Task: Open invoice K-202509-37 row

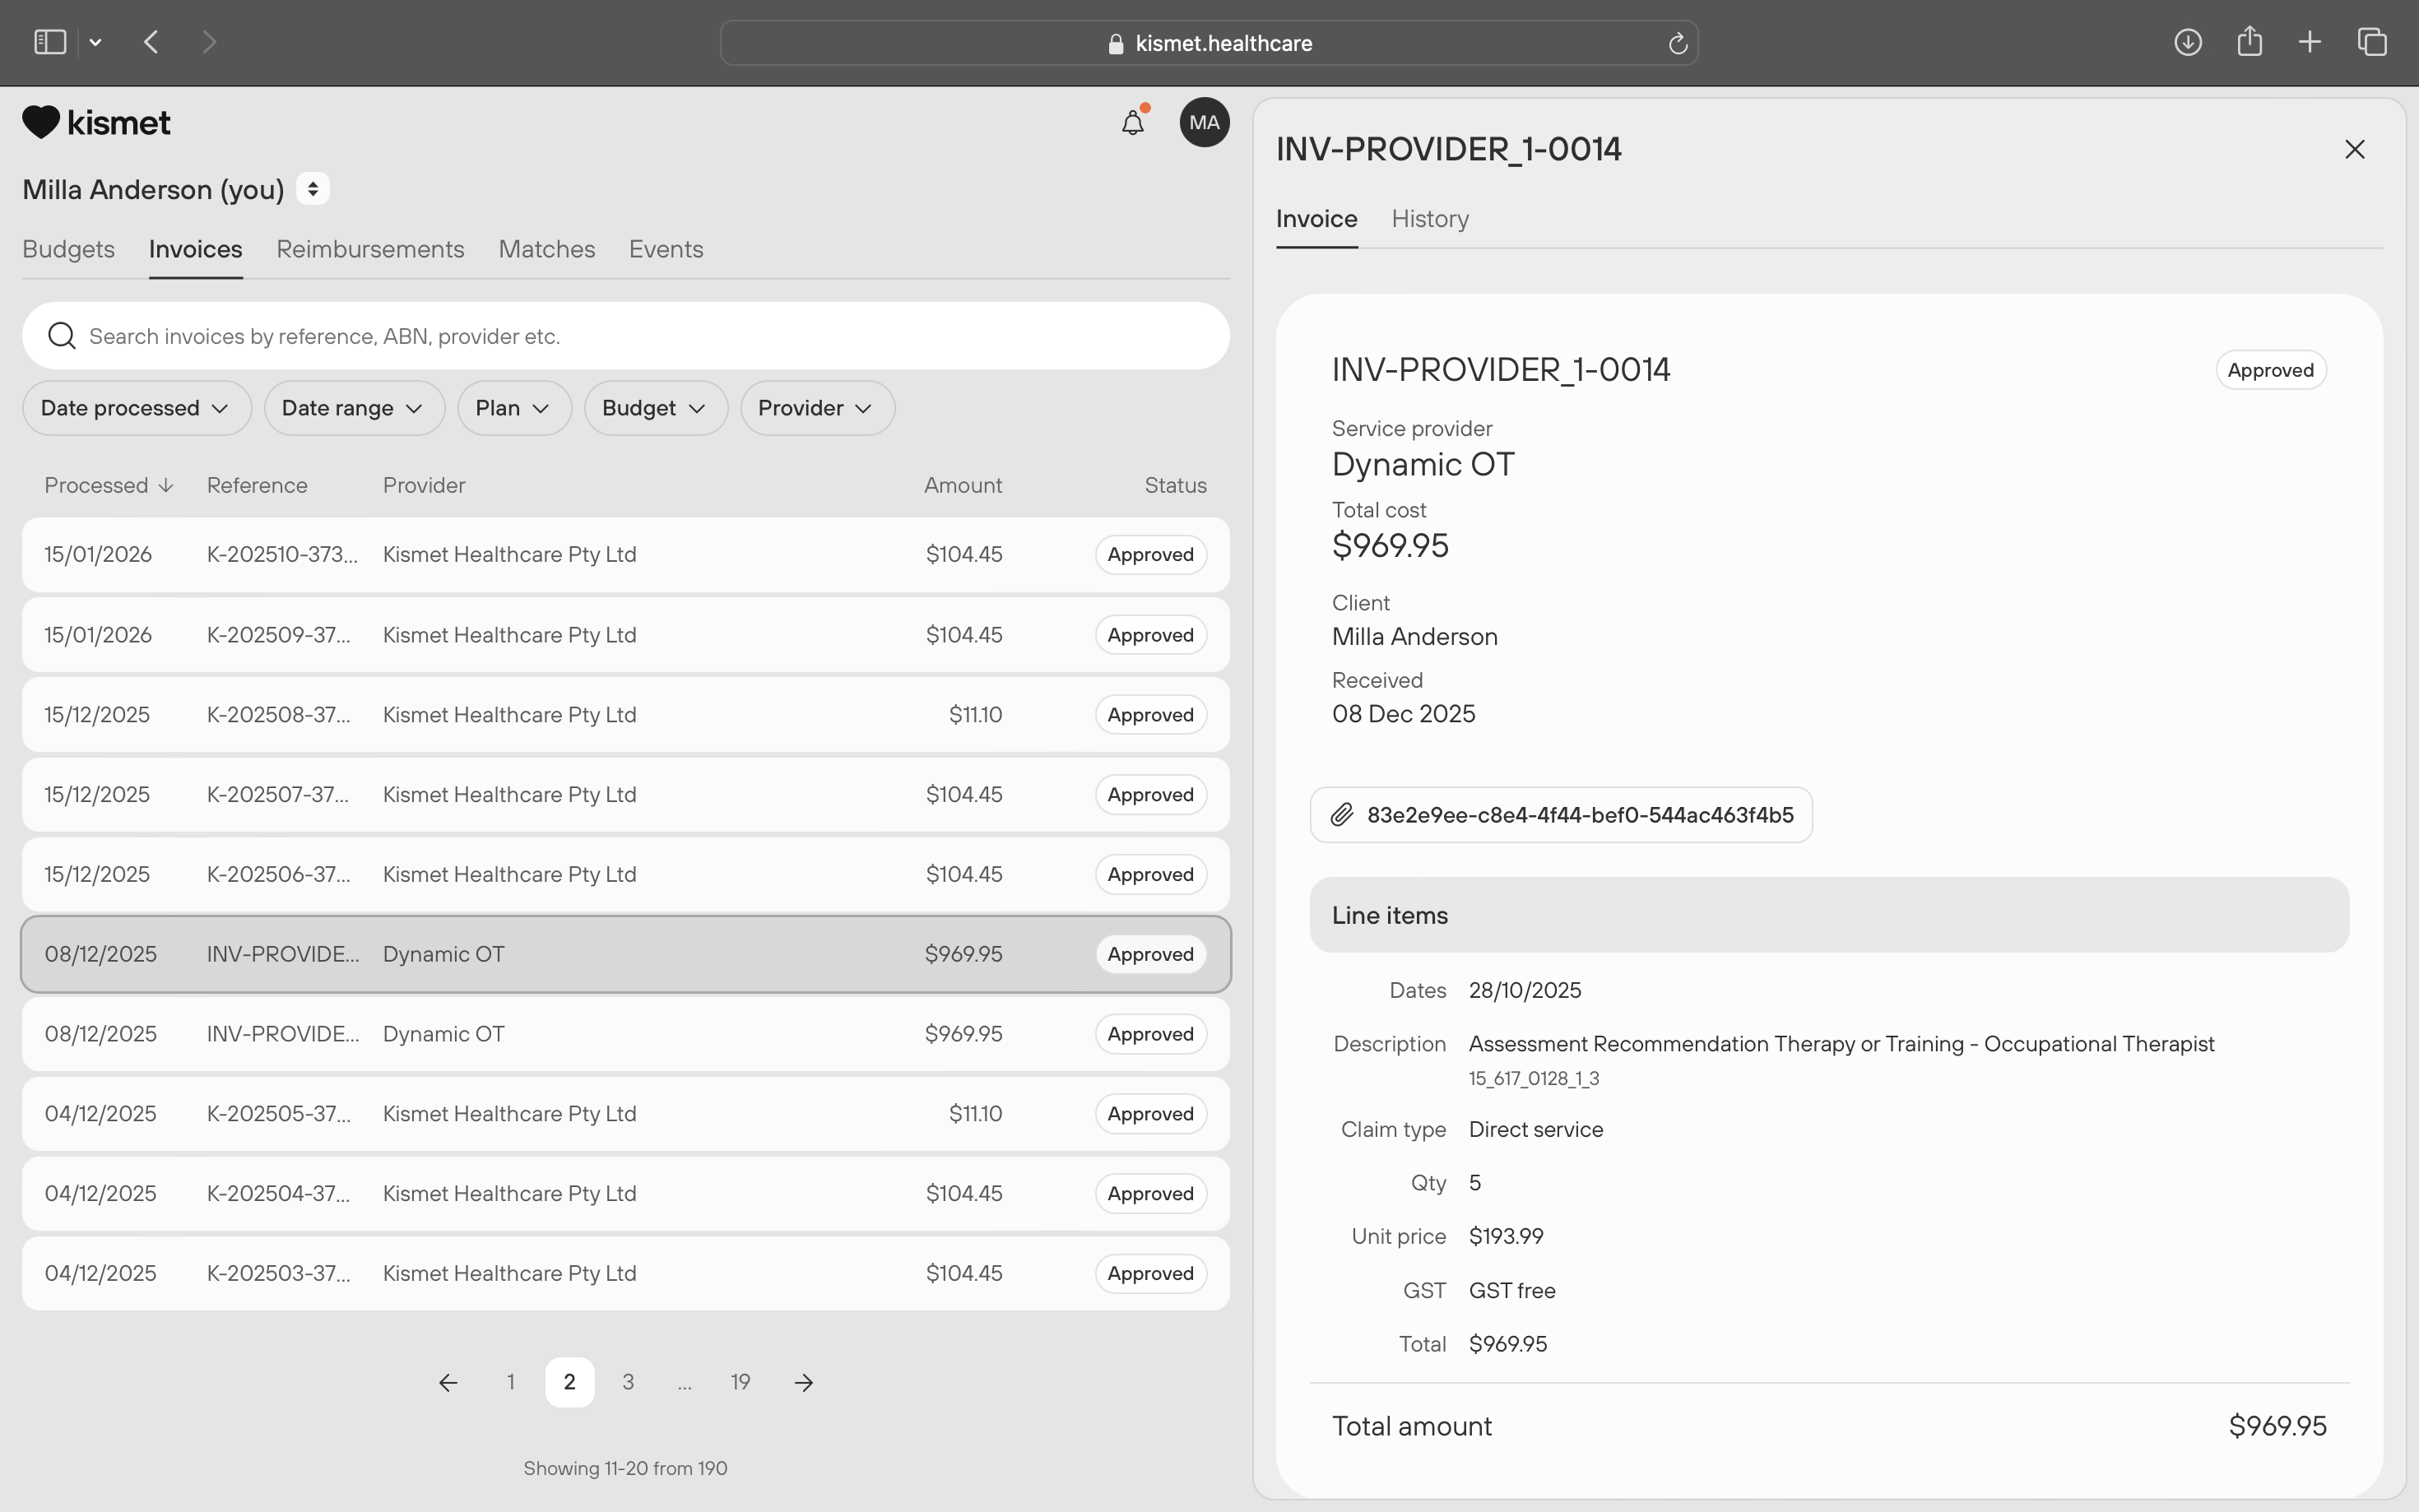Action: coord(625,635)
